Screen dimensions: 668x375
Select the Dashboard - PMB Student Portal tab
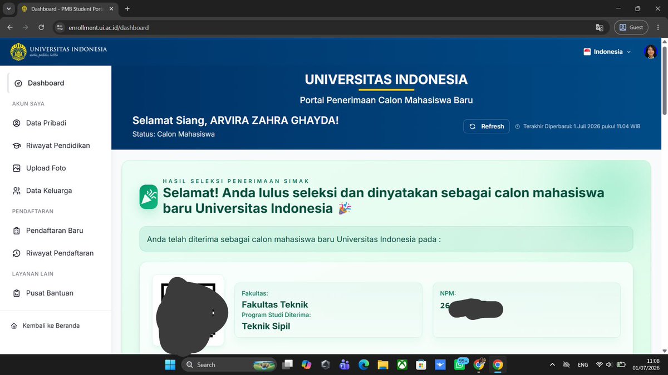tap(67, 9)
